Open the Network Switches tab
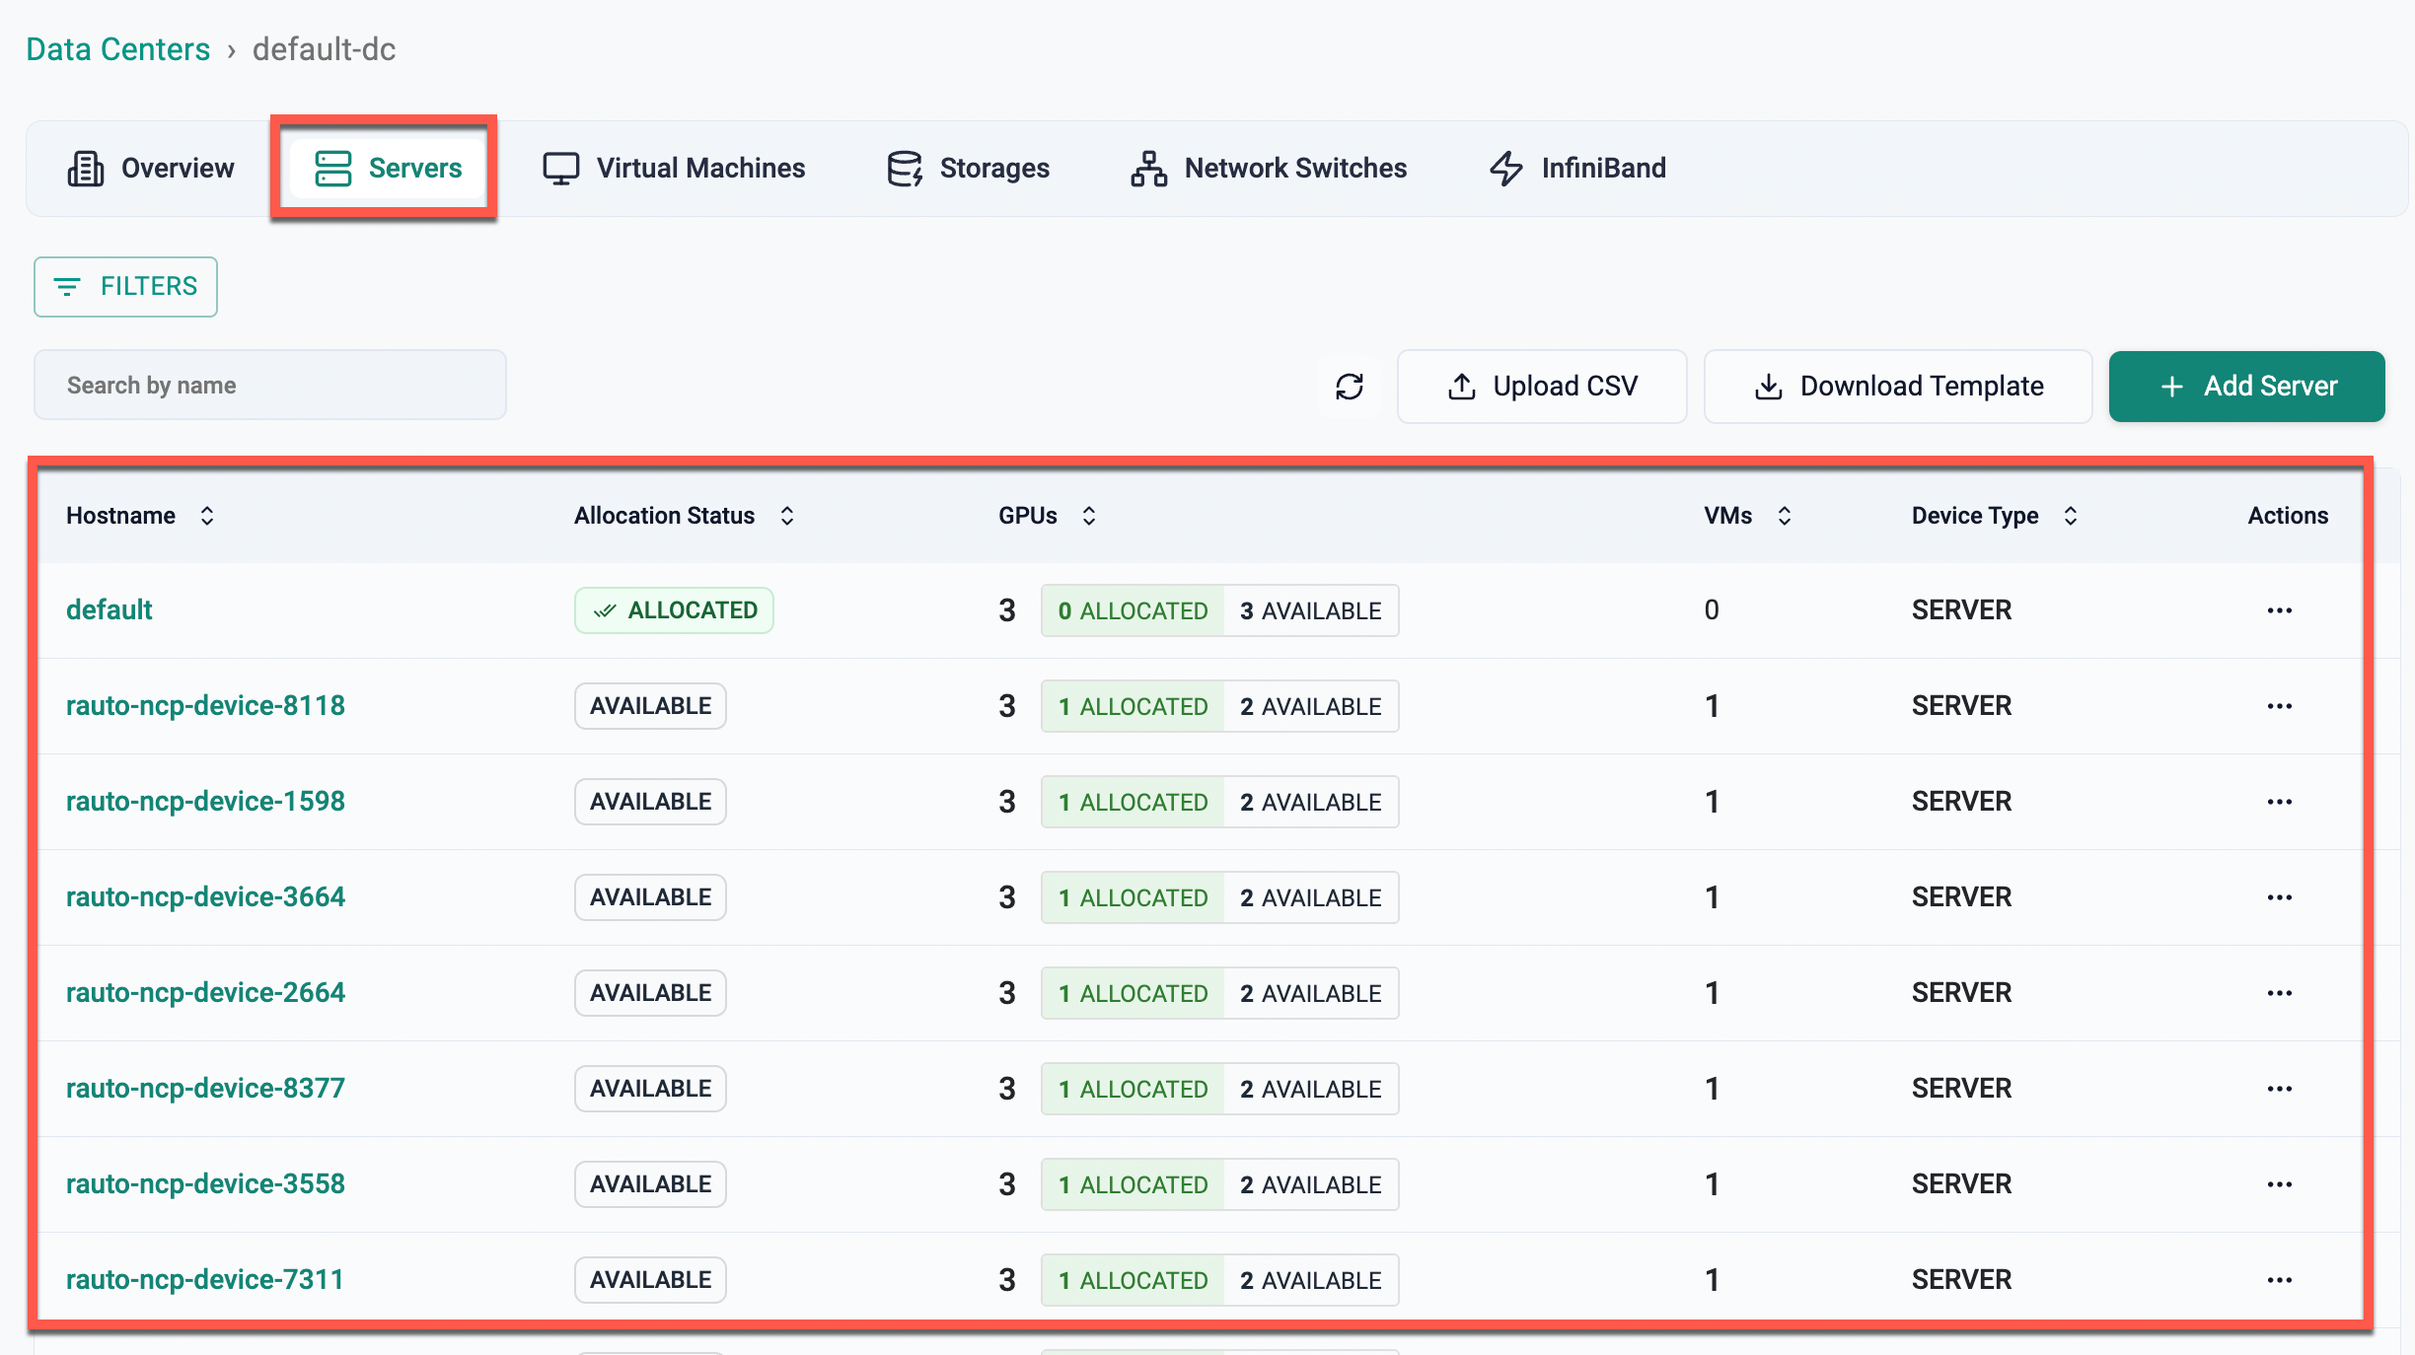The width and height of the screenshot is (2415, 1355). tap(1269, 169)
